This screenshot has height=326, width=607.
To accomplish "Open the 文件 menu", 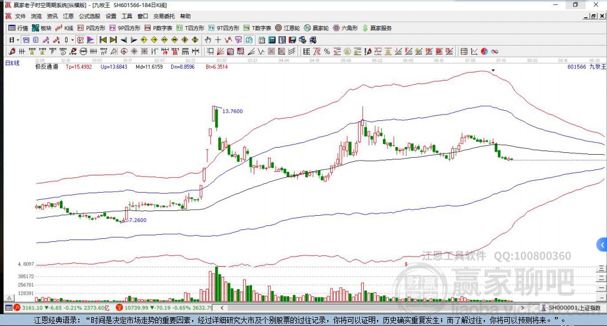I will pos(20,16).
